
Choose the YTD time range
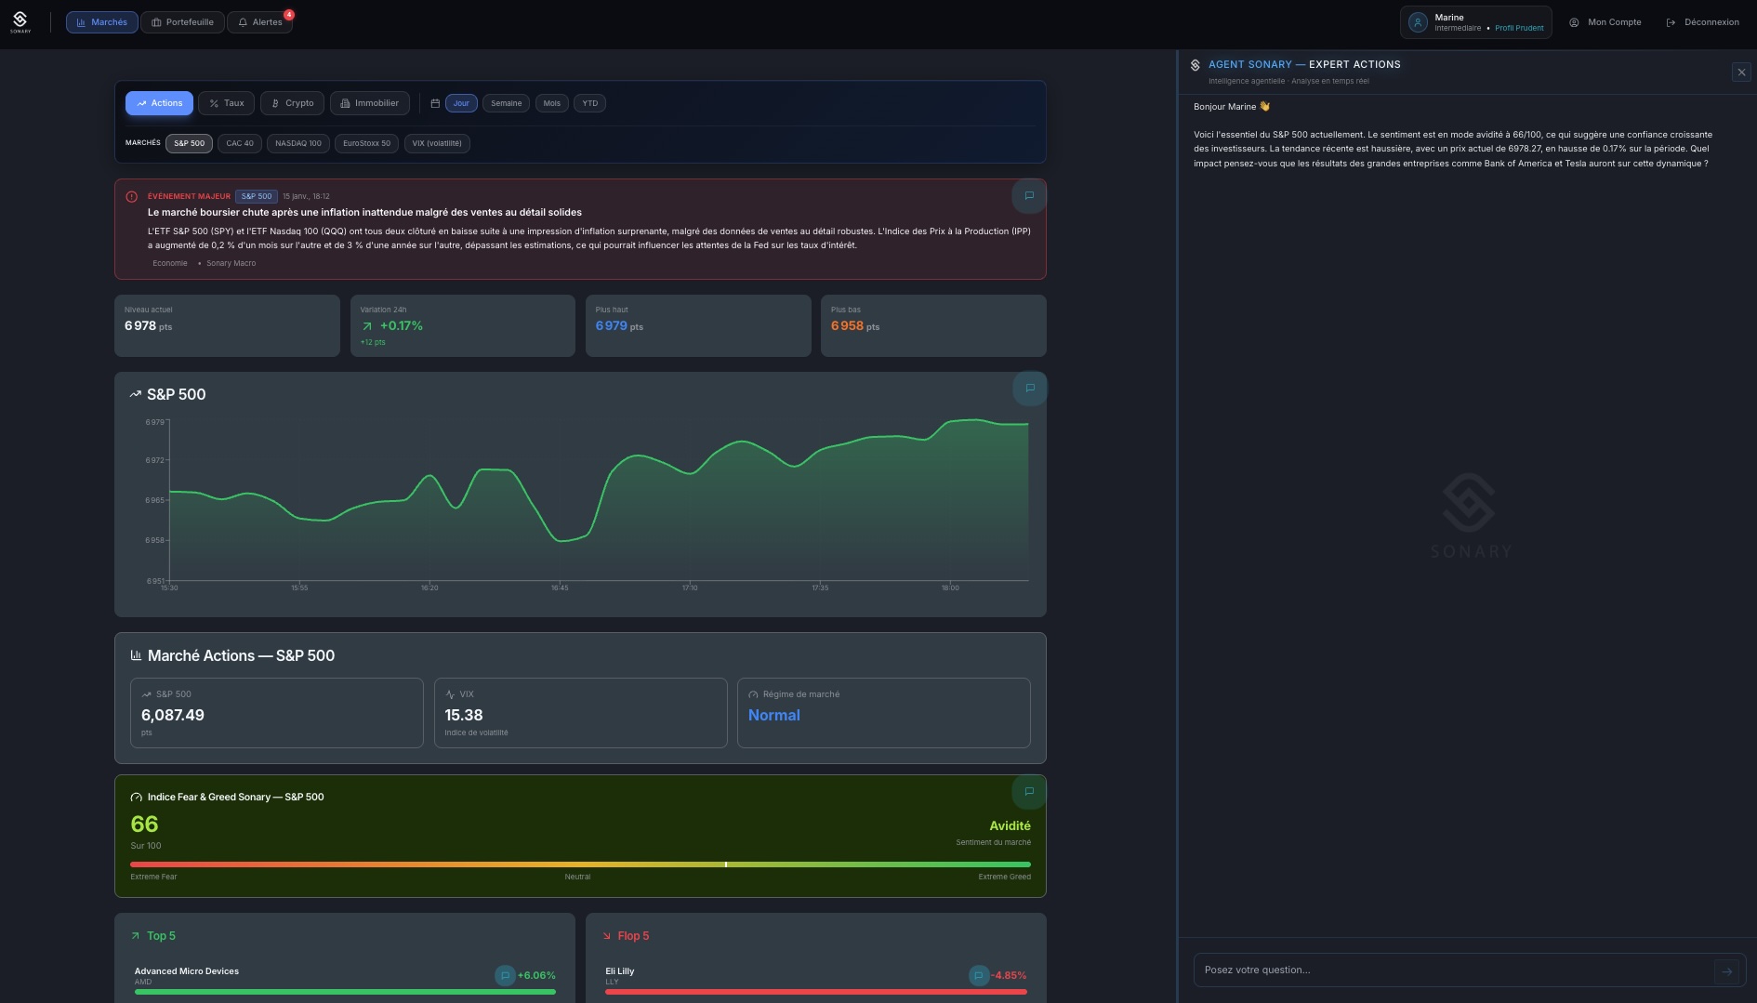coord(589,103)
